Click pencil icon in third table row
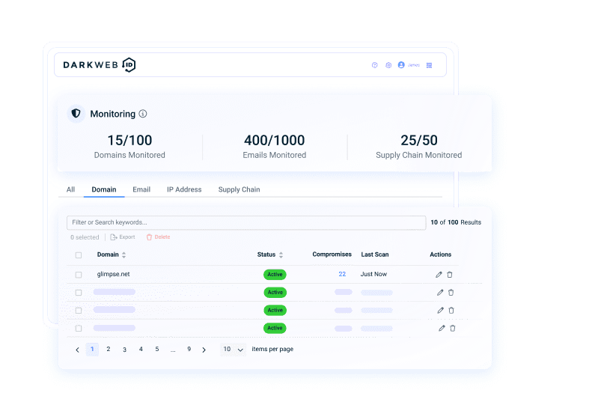The width and height of the screenshot is (592, 396). tap(440, 310)
